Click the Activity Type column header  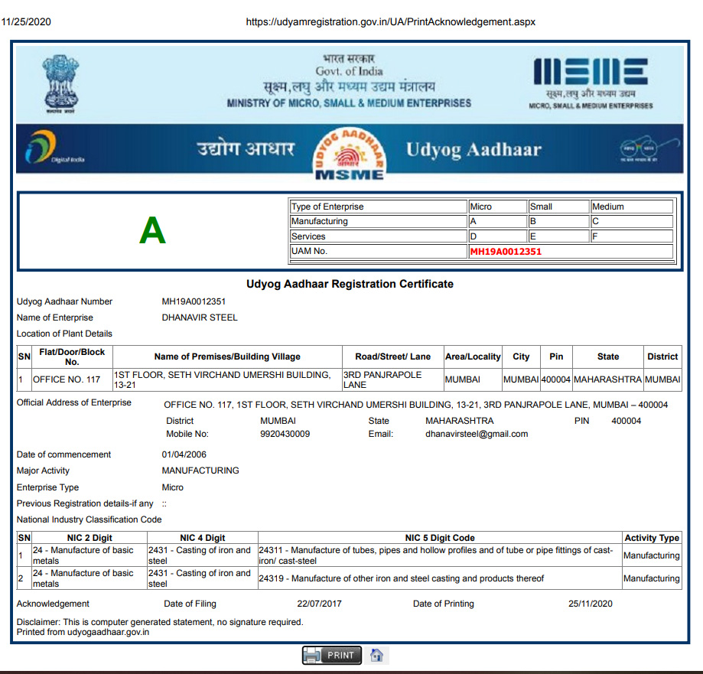click(651, 538)
